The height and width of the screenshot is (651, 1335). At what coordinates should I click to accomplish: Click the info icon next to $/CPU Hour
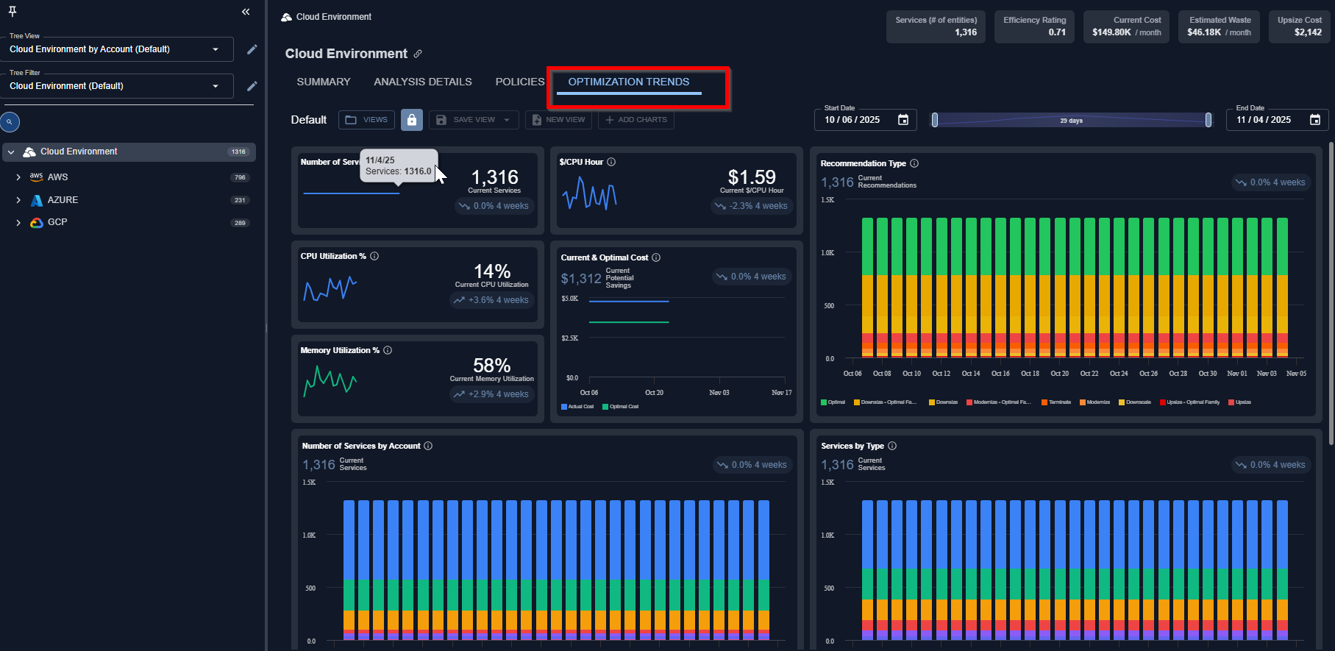[611, 162]
